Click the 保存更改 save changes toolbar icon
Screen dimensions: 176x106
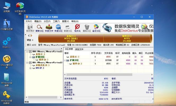point(30,28)
